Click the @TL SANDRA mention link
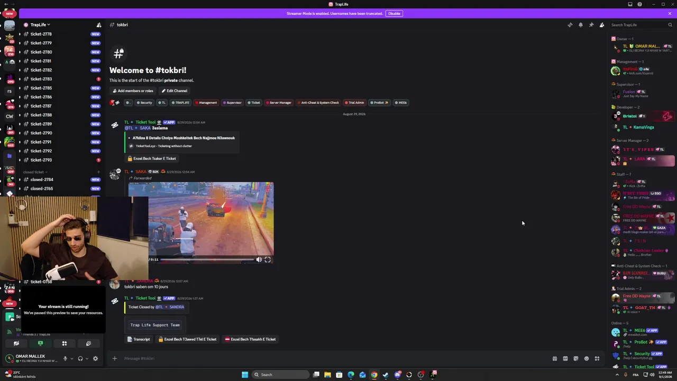 pos(170,307)
